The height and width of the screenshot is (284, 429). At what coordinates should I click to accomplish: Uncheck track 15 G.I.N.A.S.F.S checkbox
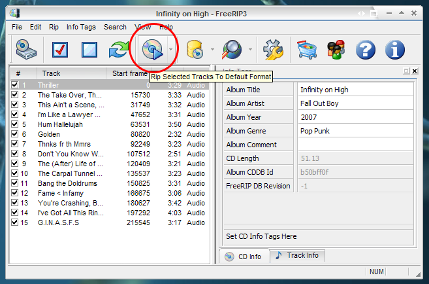click(x=15, y=222)
